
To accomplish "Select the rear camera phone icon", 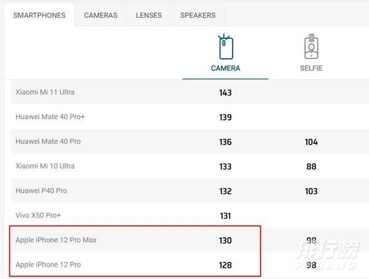I will click(x=225, y=47).
